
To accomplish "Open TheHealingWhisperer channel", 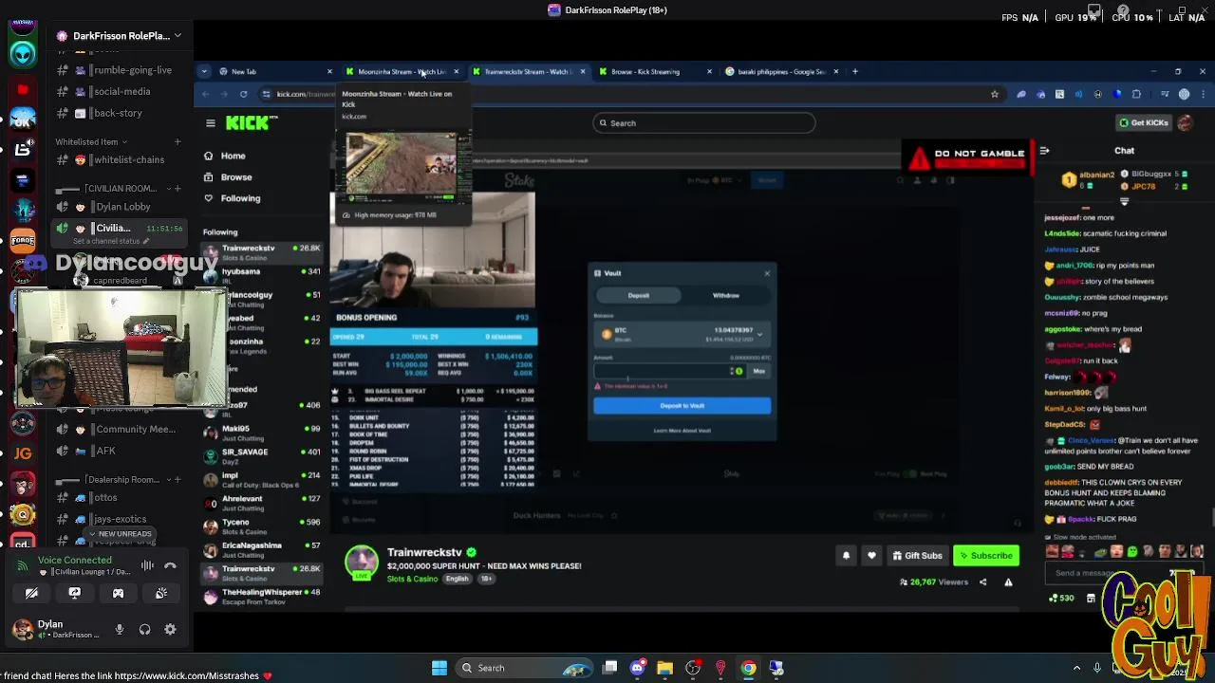I will (261, 596).
